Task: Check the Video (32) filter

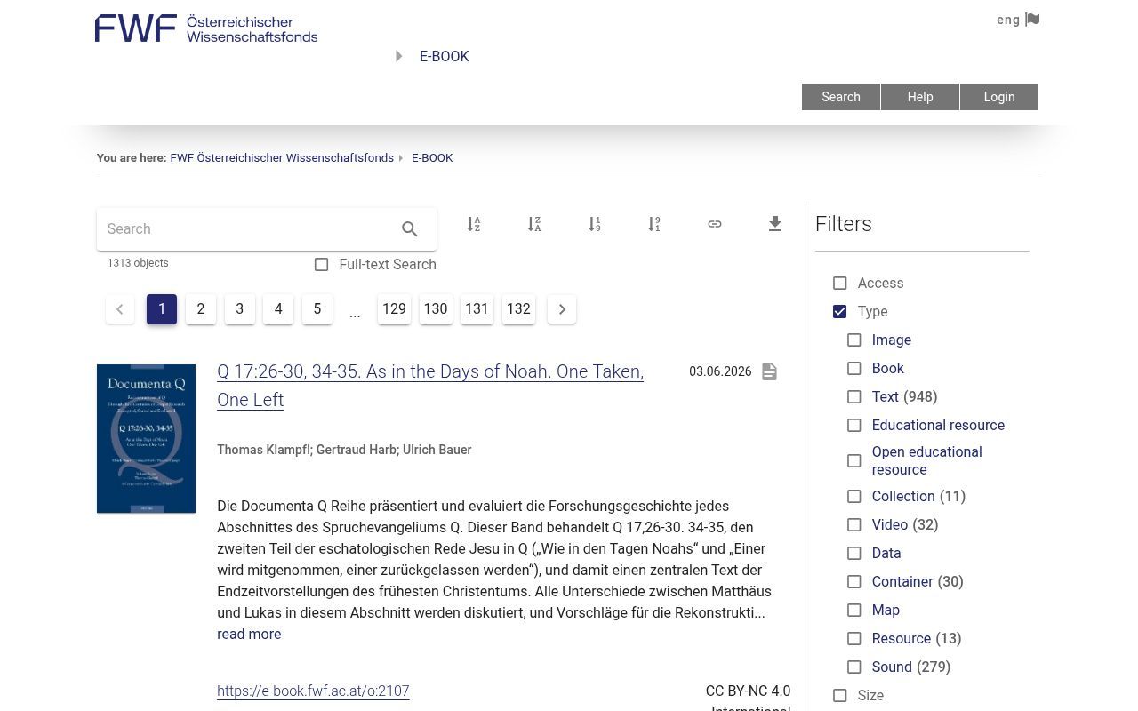Action: [x=854, y=525]
